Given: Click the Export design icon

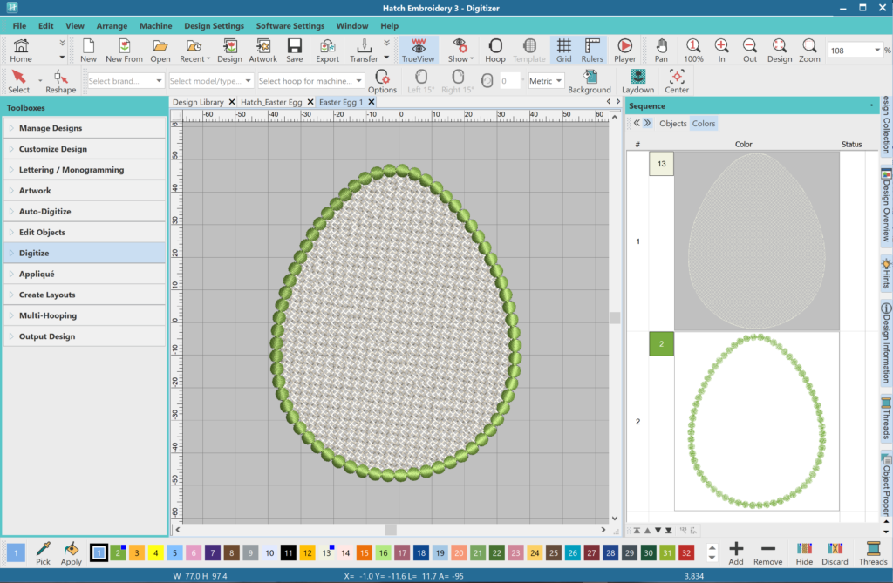Looking at the screenshot, I should pyautogui.click(x=328, y=51).
